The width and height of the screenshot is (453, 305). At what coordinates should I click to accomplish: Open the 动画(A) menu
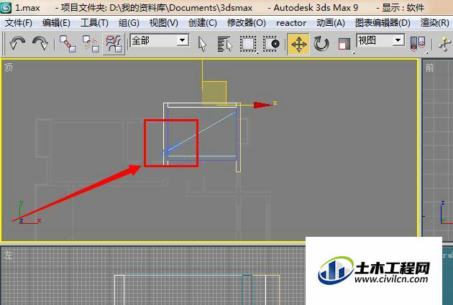[331, 23]
